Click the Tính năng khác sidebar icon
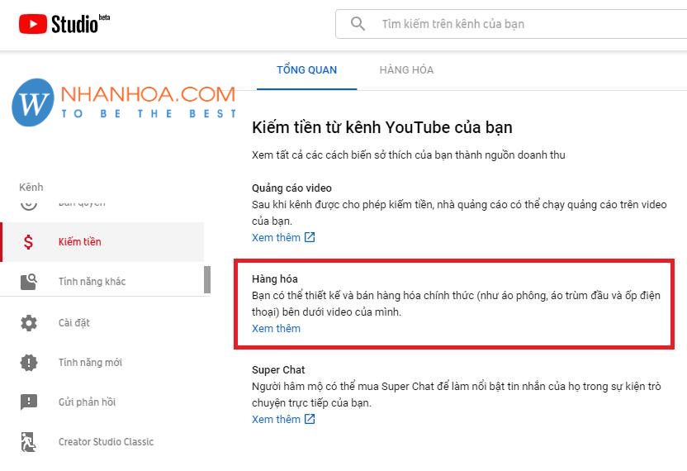This screenshot has height=471, width=687. point(29,282)
